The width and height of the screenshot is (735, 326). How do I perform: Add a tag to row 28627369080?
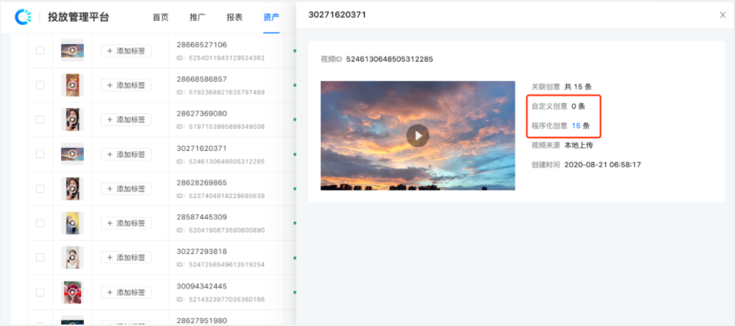coord(126,120)
